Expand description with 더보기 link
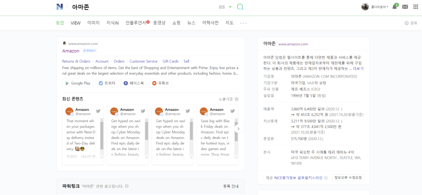This screenshot has width=422, height=195. pyautogui.click(x=358, y=69)
